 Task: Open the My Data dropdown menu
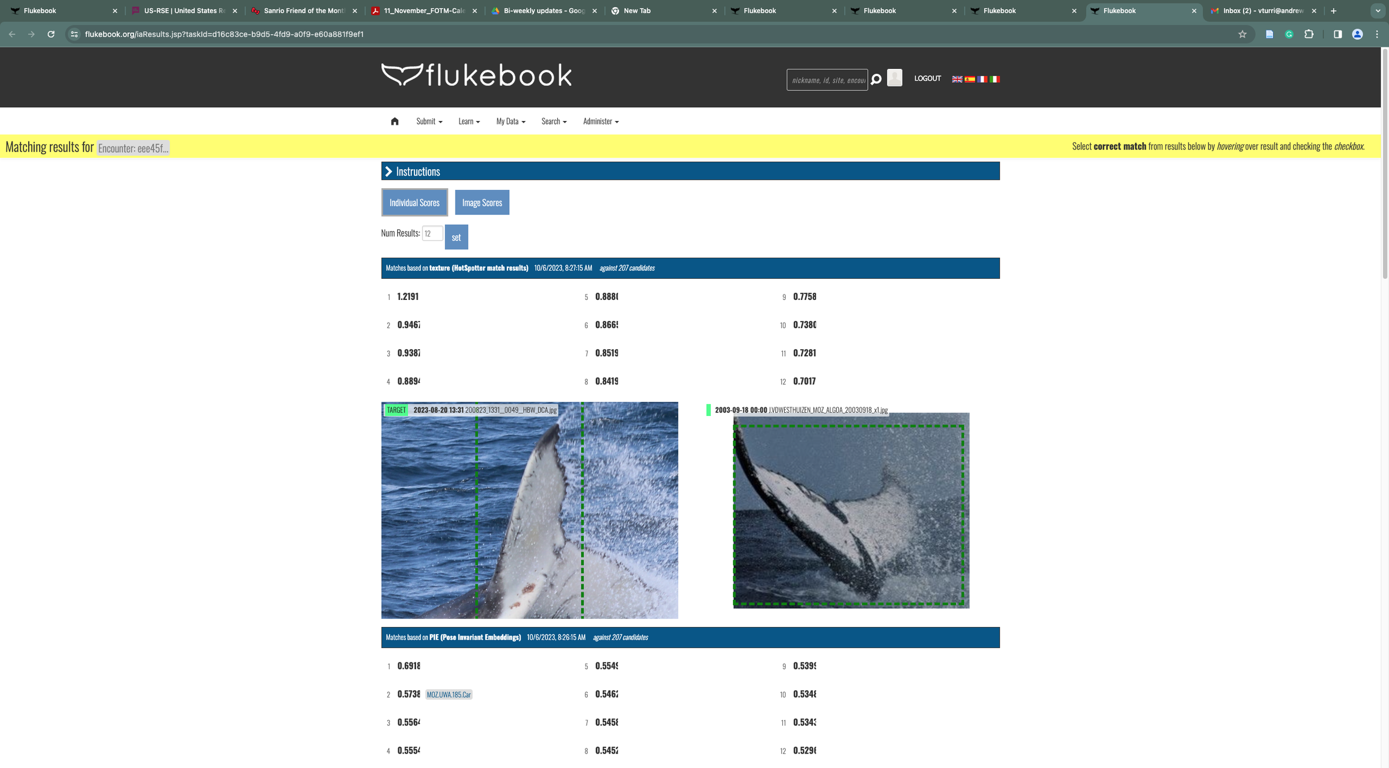coord(510,122)
